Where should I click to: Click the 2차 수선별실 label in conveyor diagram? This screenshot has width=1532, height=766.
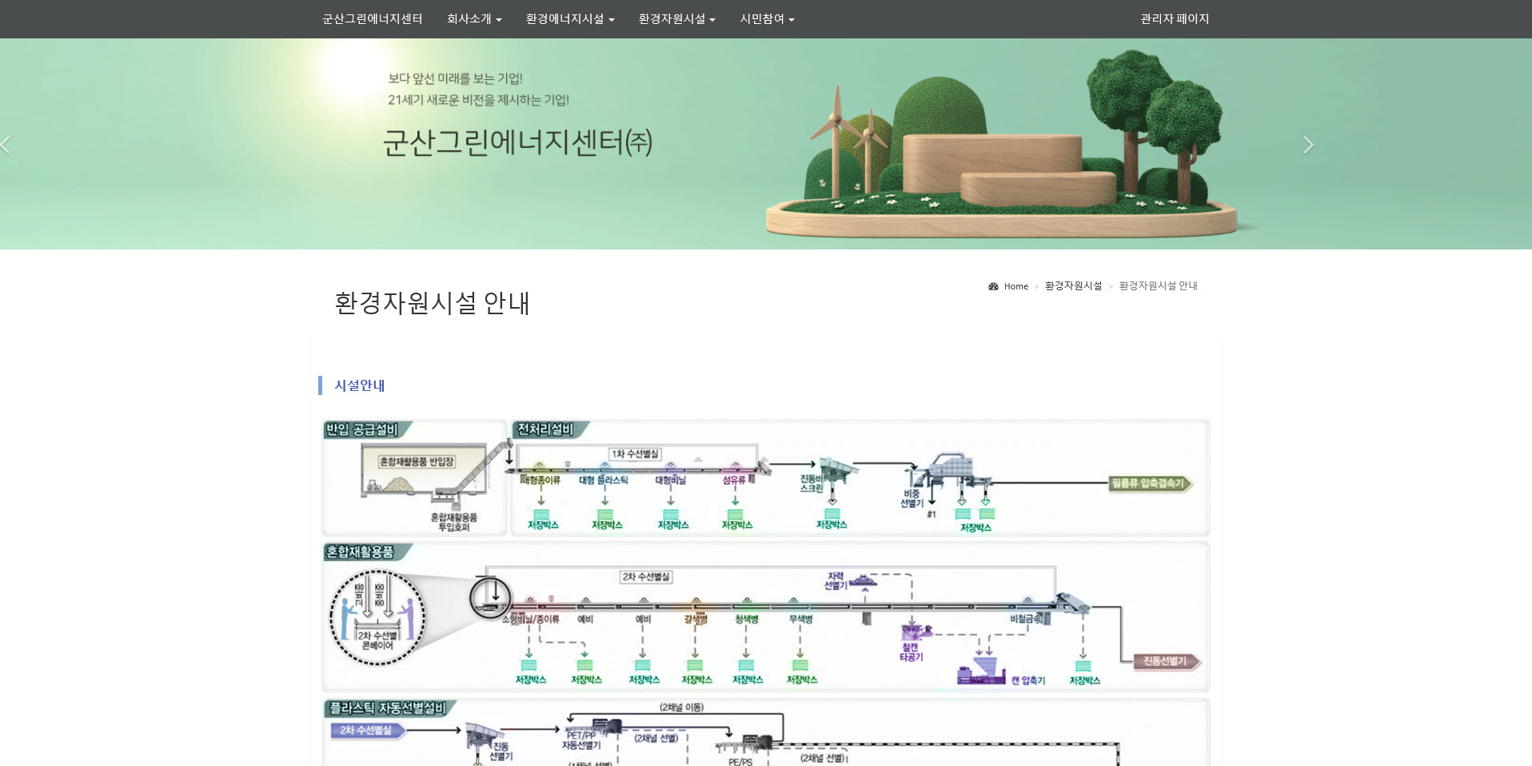[646, 576]
